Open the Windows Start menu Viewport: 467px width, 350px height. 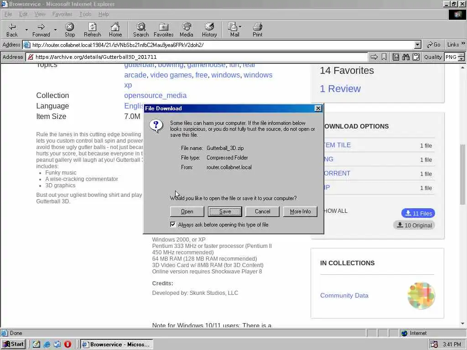(x=13, y=345)
